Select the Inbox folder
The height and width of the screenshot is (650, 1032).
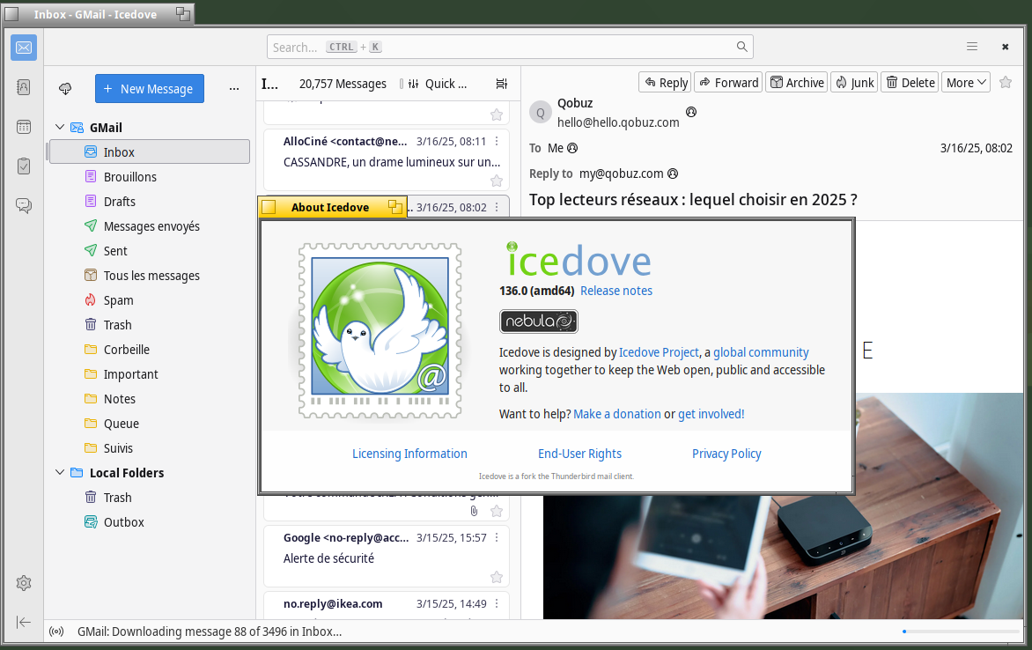(150, 152)
